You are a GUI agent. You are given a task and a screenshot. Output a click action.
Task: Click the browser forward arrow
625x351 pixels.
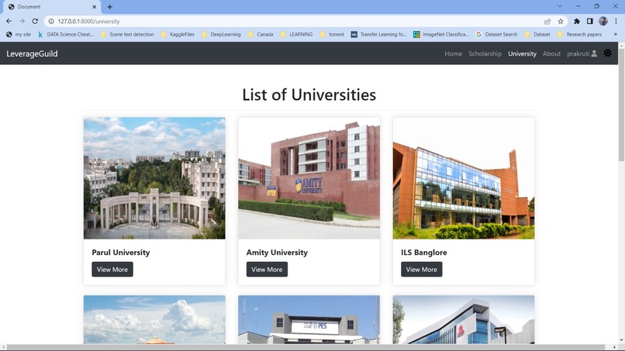[22, 21]
